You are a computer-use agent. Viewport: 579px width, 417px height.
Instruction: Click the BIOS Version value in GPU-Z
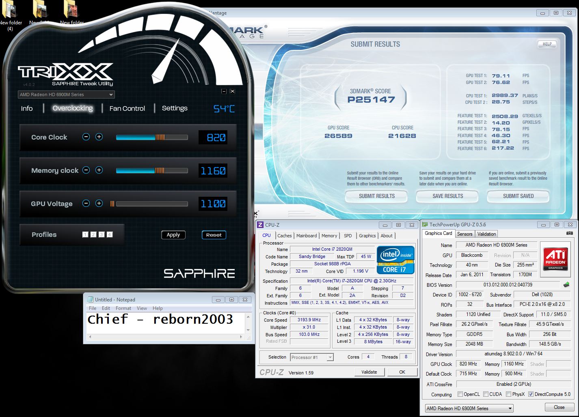(508, 285)
